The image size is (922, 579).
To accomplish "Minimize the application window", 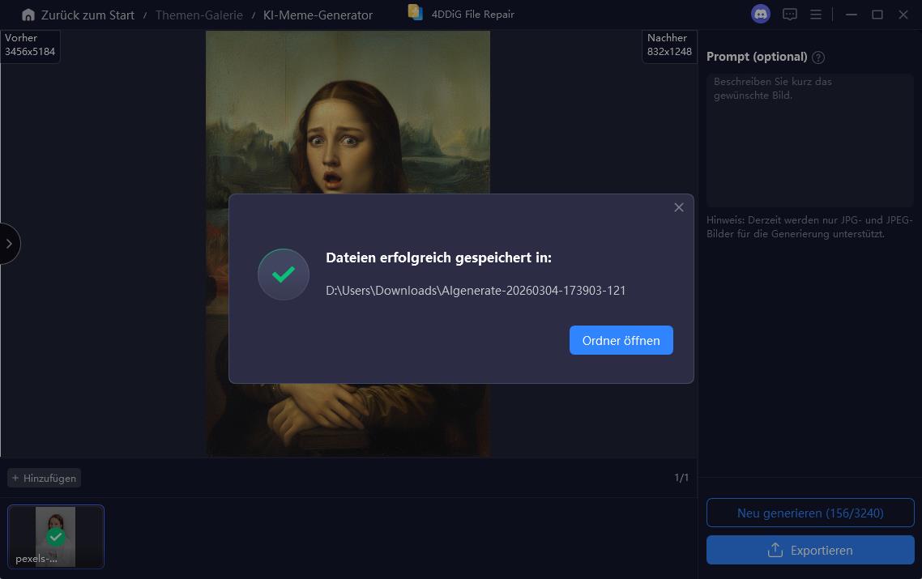I will pos(851,15).
